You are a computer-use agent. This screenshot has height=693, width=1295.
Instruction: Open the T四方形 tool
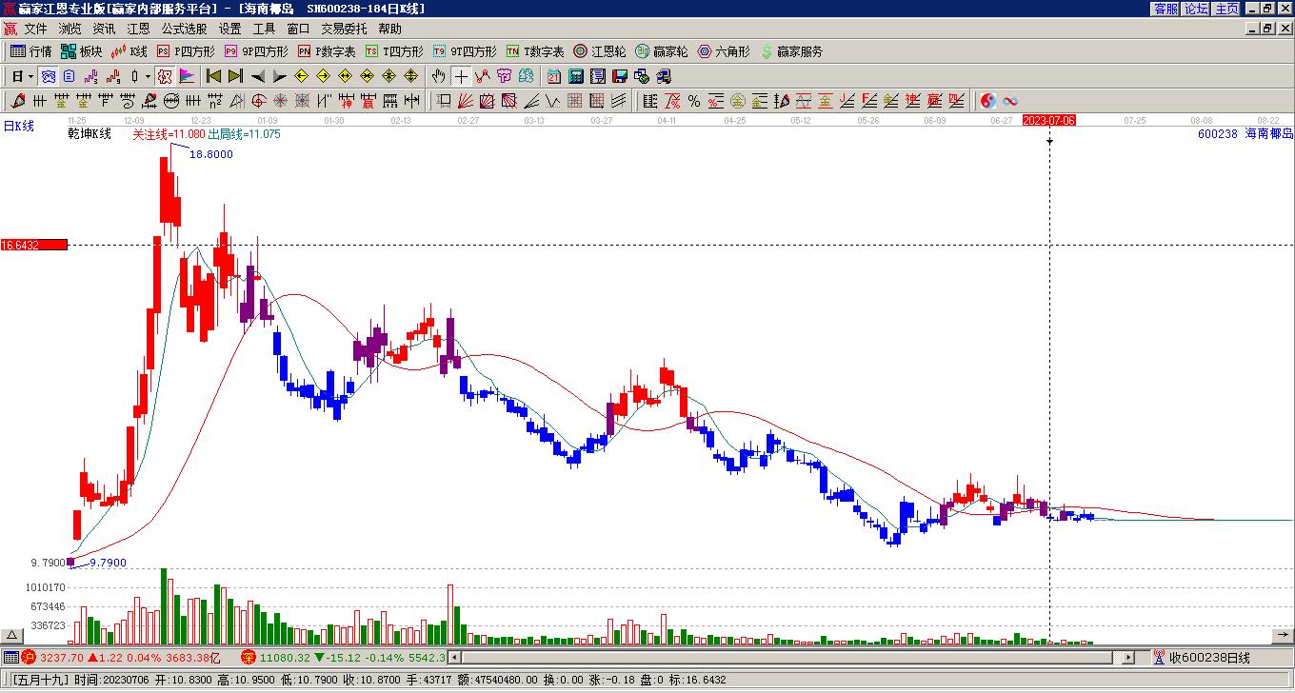tap(394, 51)
